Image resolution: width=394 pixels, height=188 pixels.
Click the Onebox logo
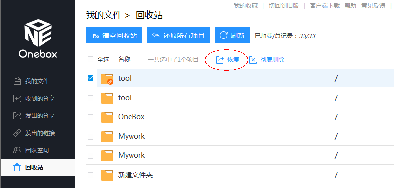tap(38, 39)
